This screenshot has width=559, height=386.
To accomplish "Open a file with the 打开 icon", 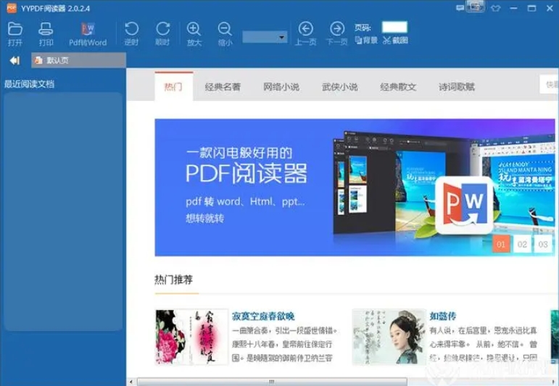I will pyautogui.click(x=15, y=33).
